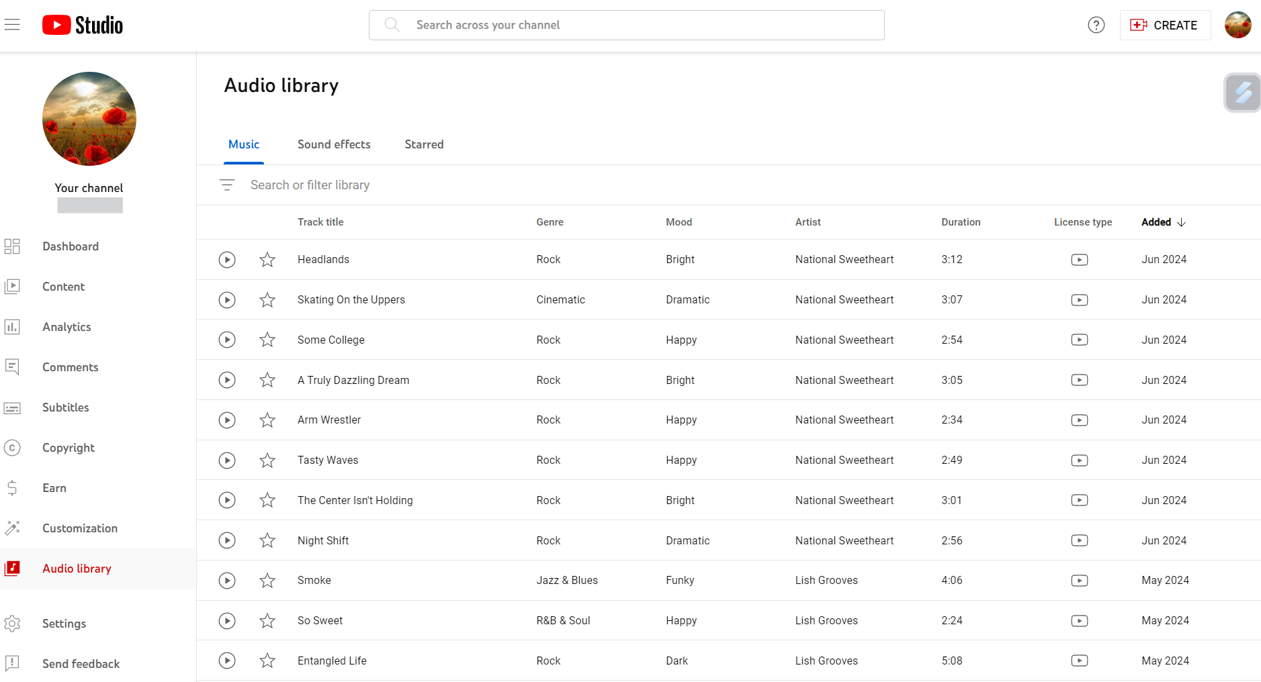Screen dimensions: 1261x682
Task: Click Send feedback in sidebar
Action: click(x=81, y=663)
